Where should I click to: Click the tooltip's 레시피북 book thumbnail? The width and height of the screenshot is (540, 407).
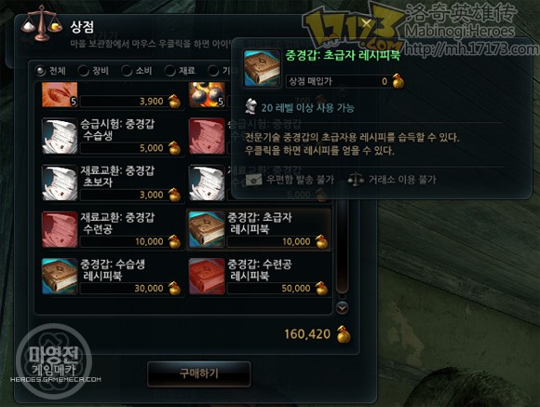coord(262,68)
